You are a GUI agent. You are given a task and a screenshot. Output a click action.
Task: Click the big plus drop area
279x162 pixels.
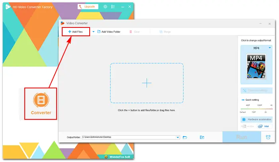(x=147, y=83)
